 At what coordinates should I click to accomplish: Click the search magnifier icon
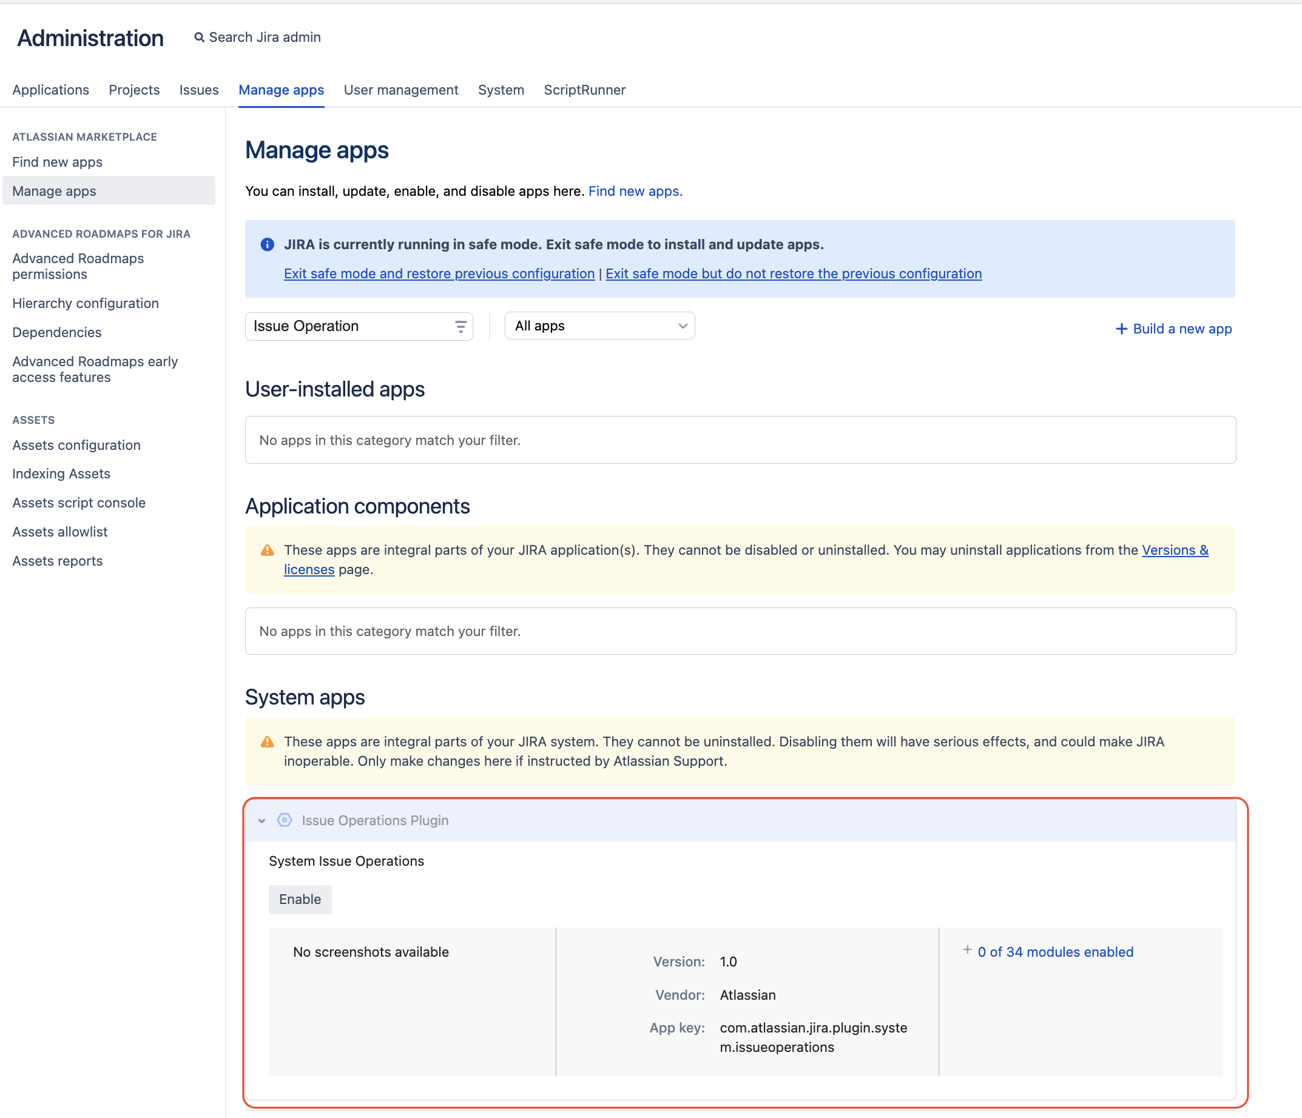[198, 38]
